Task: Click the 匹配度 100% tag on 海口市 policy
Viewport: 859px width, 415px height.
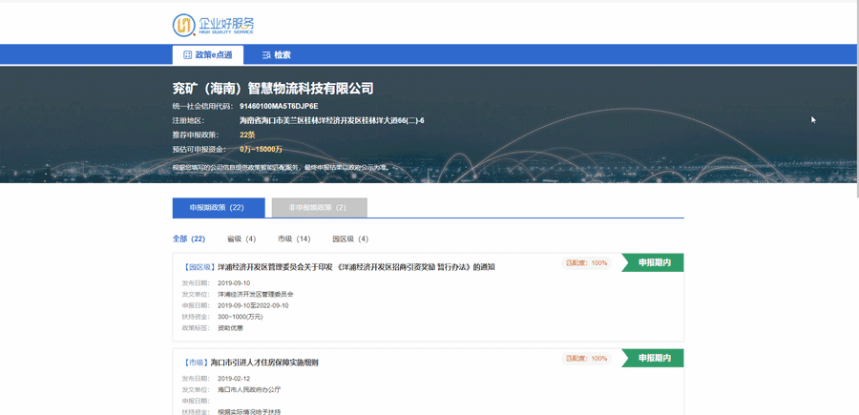Action: (586, 358)
